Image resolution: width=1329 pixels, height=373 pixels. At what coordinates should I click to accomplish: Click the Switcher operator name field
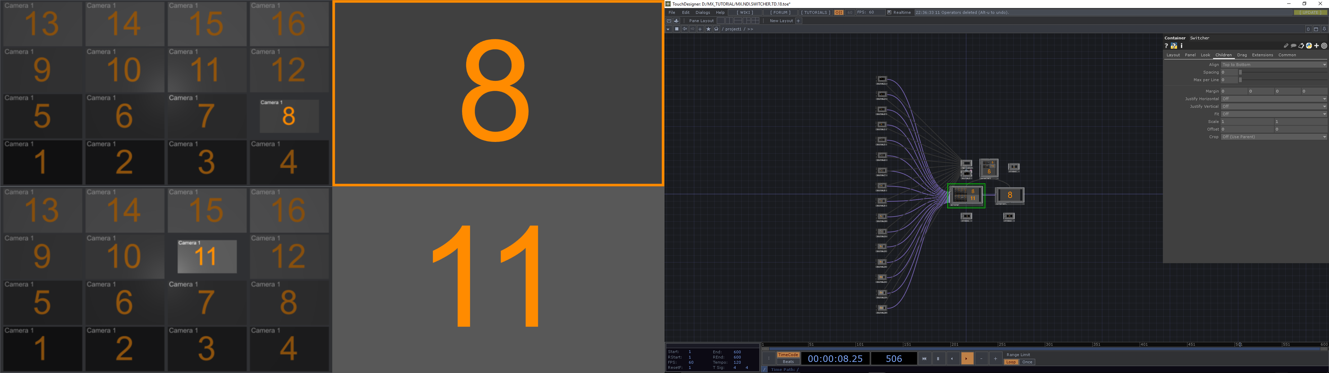(x=1258, y=38)
